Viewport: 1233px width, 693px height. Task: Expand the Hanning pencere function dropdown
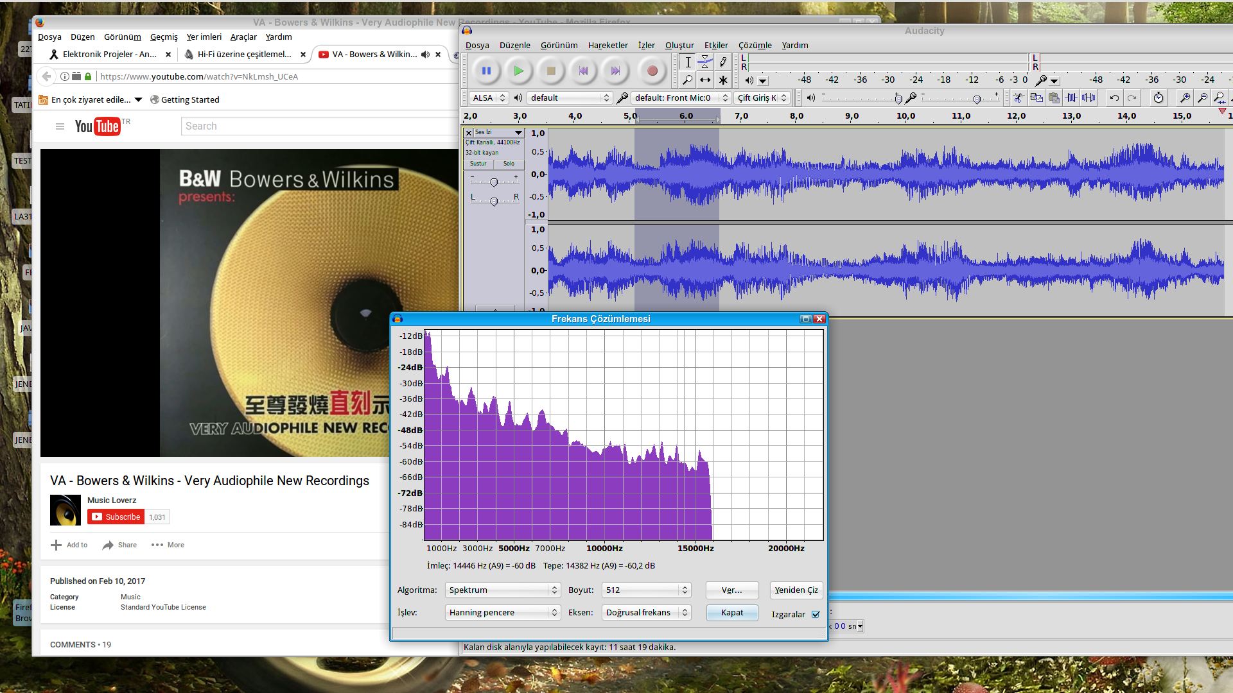[x=503, y=612]
